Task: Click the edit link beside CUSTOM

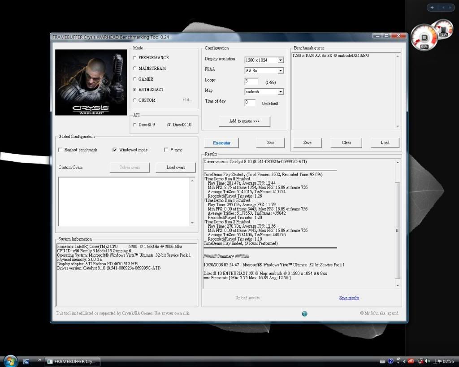Action: (x=187, y=100)
